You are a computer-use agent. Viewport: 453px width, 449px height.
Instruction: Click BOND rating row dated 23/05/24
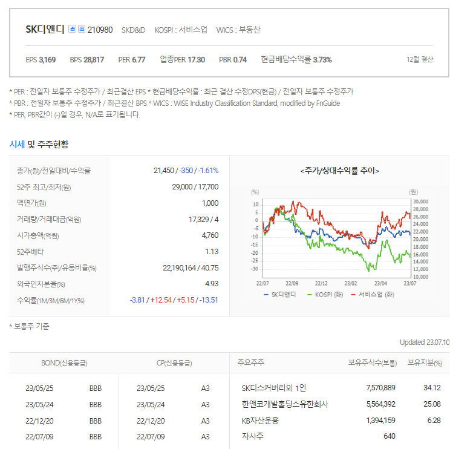(x=64, y=405)
